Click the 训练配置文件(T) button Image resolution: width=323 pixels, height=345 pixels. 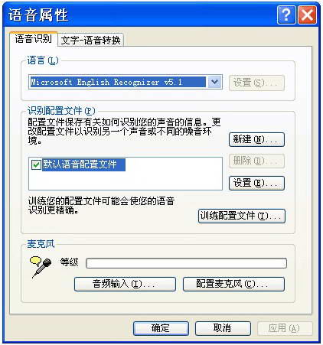pyautogui.click(x=242, y=216)
